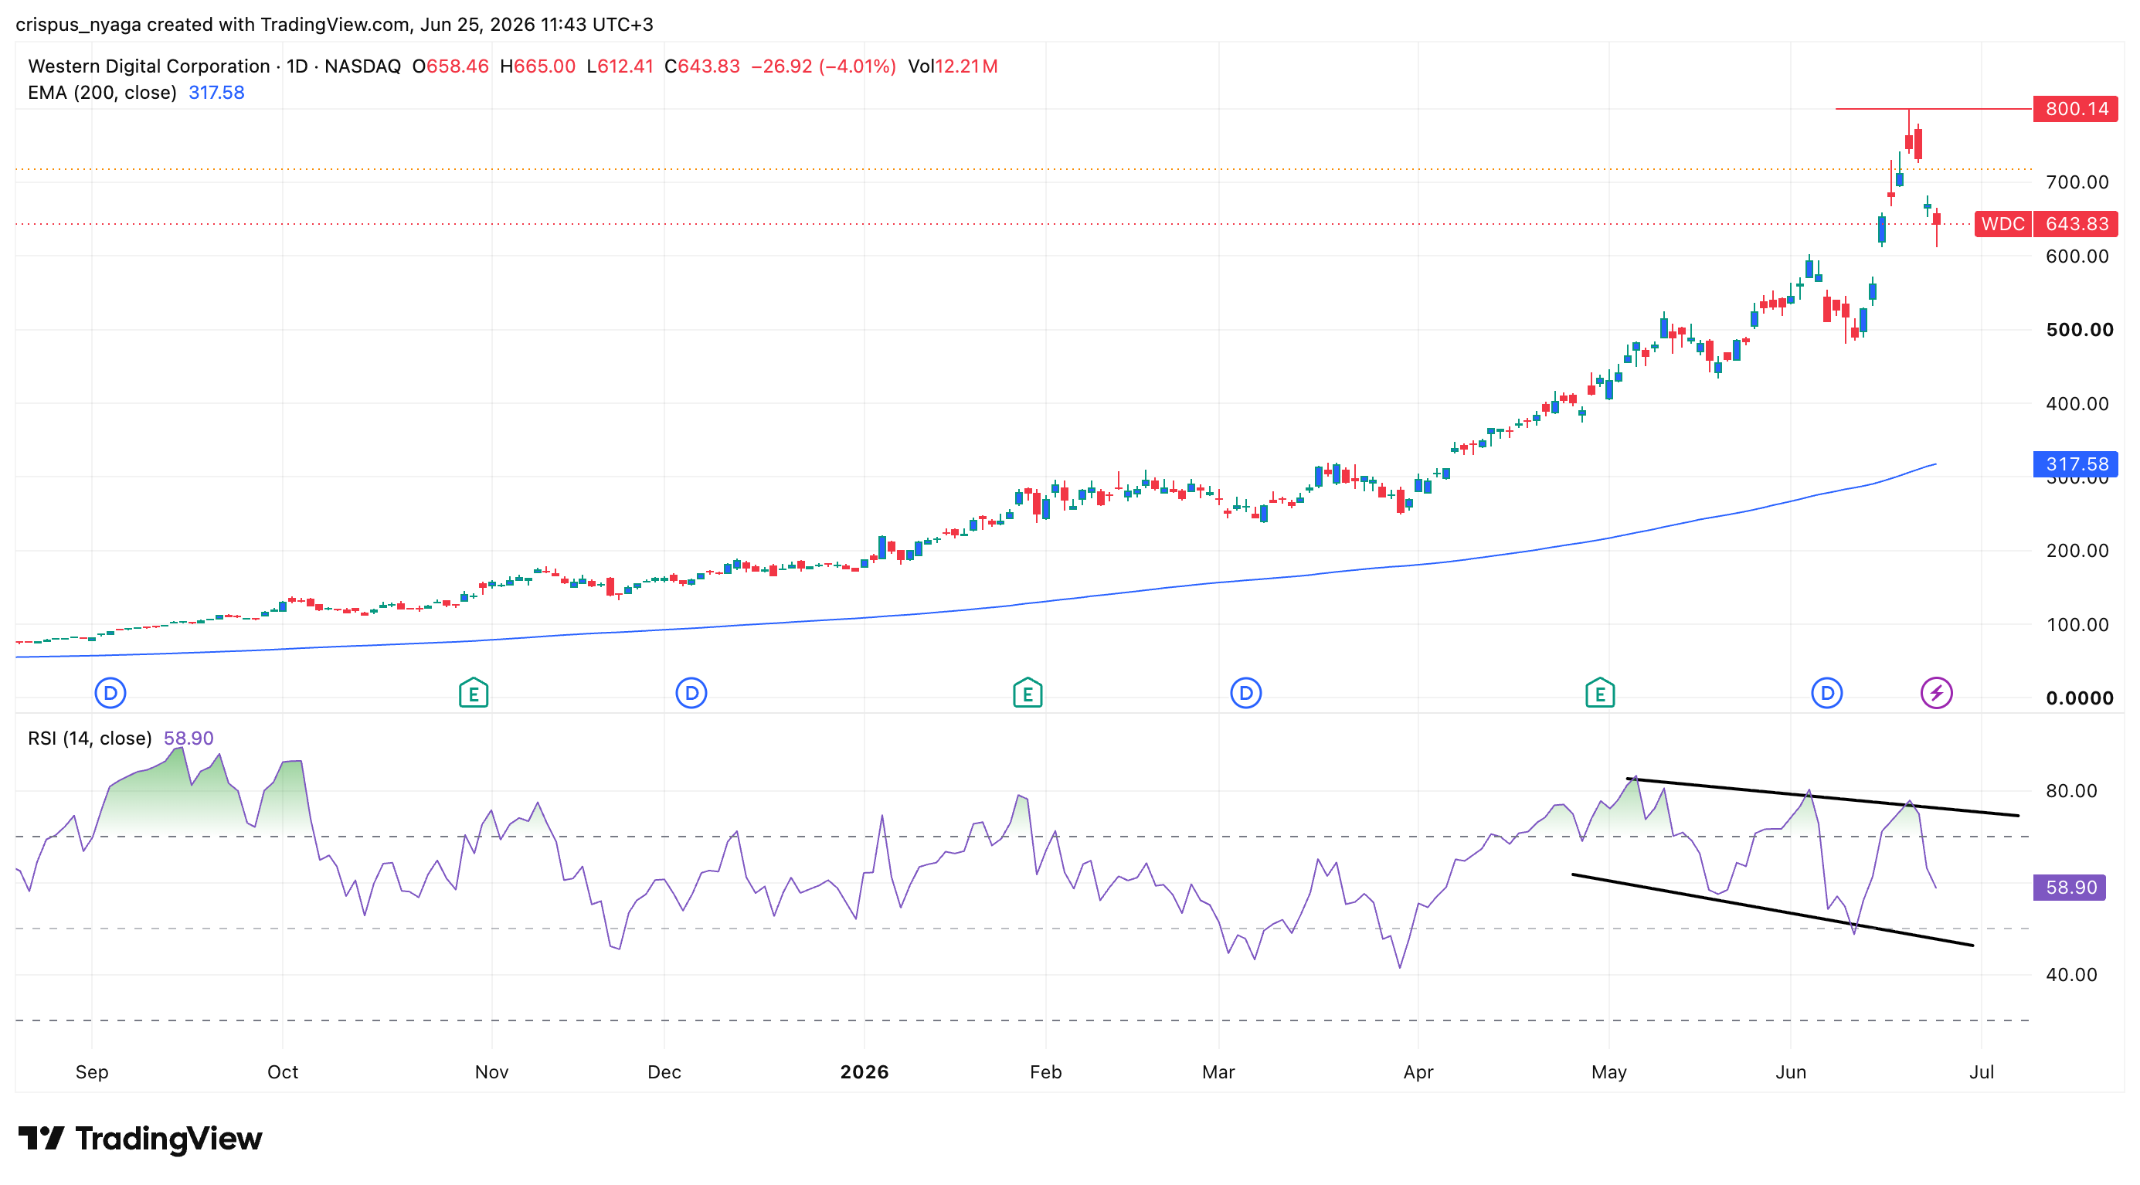The height and width of the screenshot is (1185, 2140).
Task: Click the WDC ticker price tag
Action: [2002, 223]
